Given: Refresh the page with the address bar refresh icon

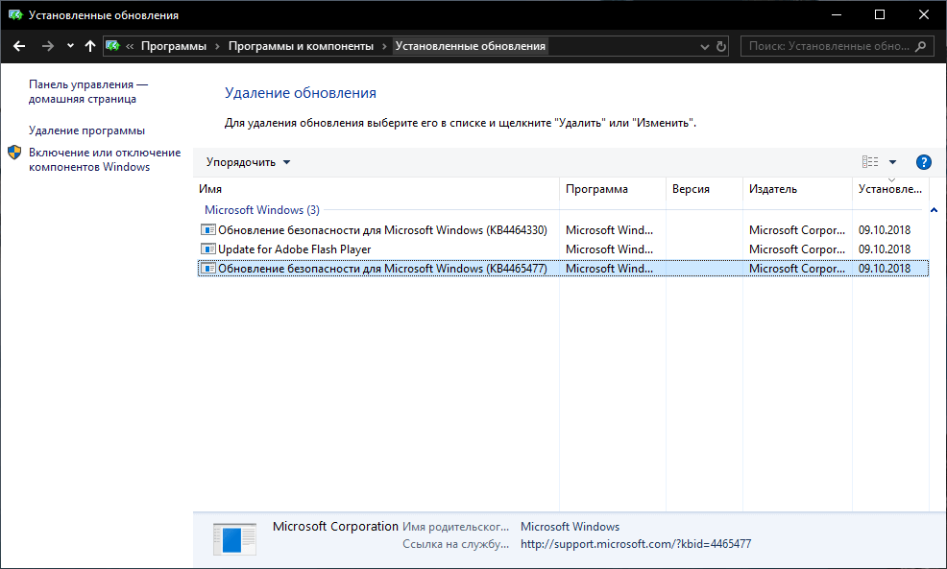Looking at the screenshot, I should (x=720, y=45).
